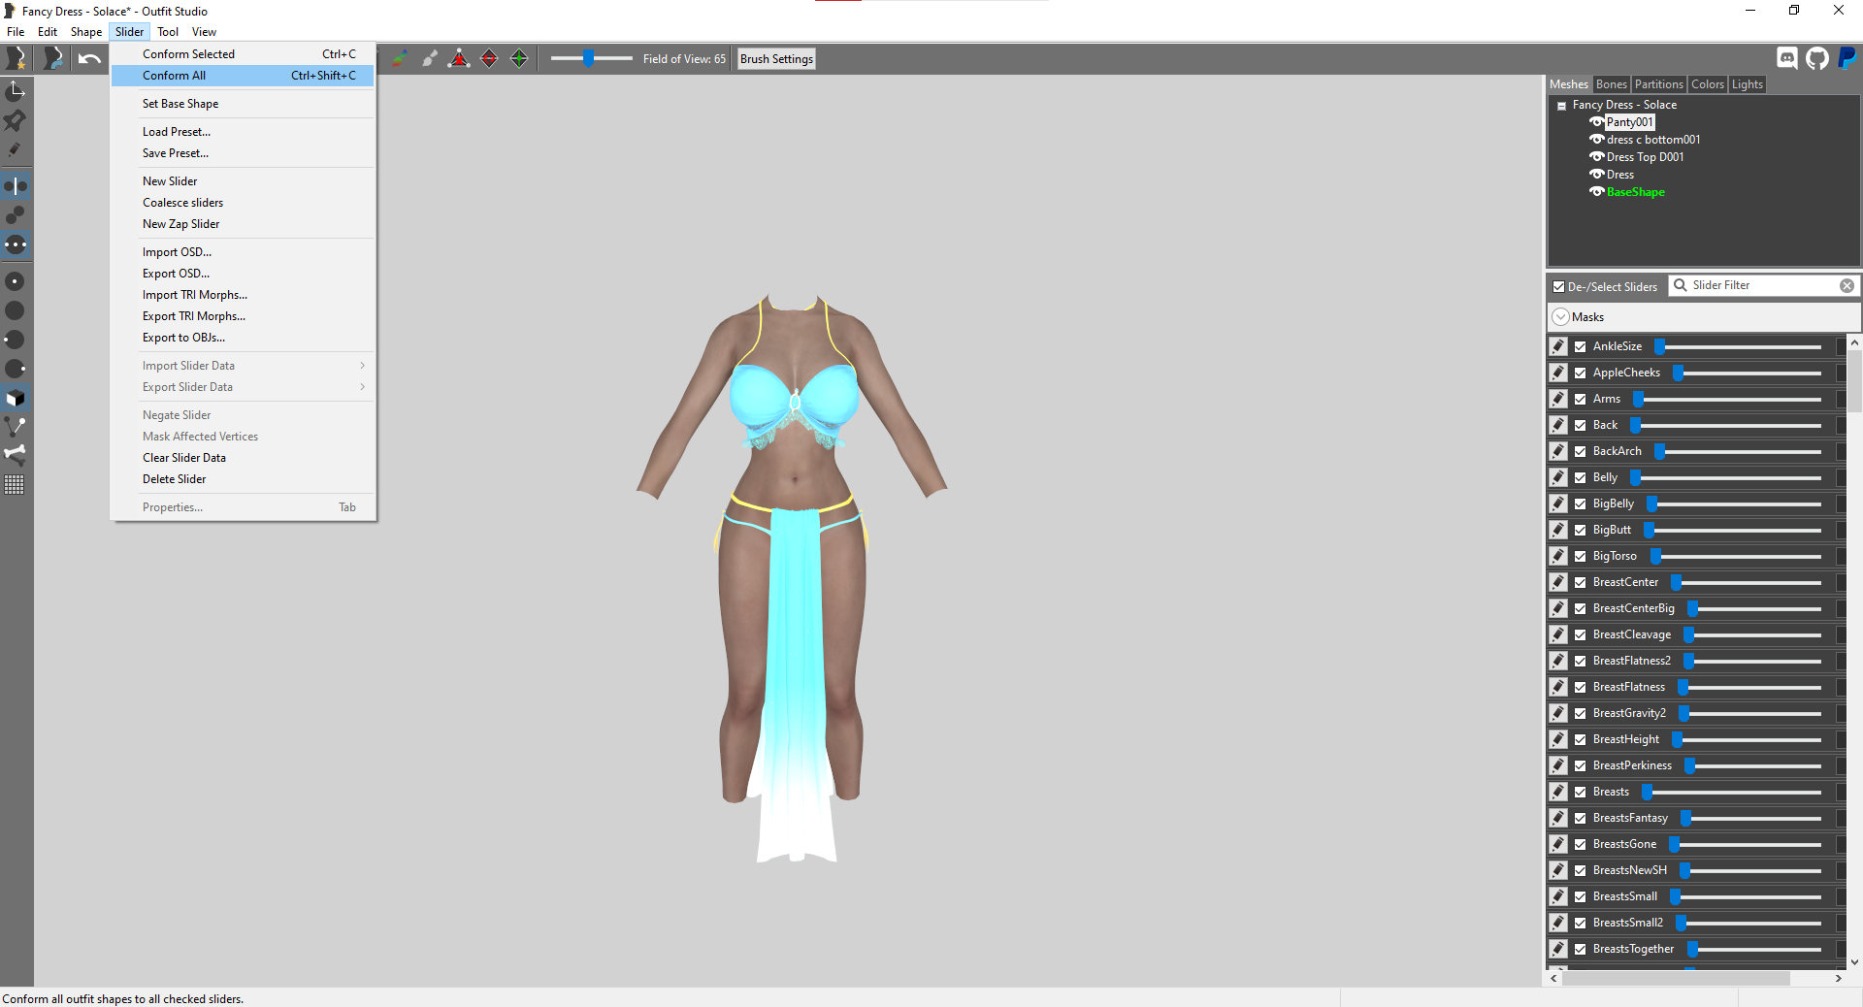Select the vertex edit pencil tool

[16, 149]
